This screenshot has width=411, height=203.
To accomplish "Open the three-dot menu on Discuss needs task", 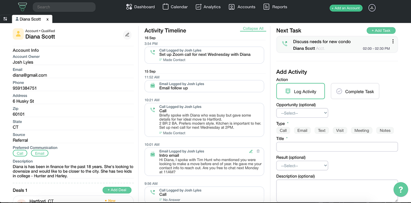I will click(x=393, y=41).
